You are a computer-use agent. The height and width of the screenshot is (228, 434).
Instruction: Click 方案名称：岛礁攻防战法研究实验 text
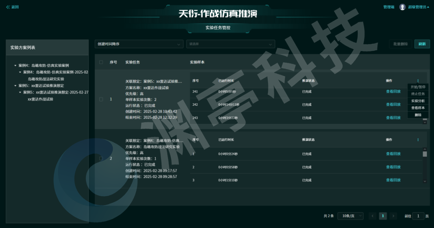coord(153,147)
